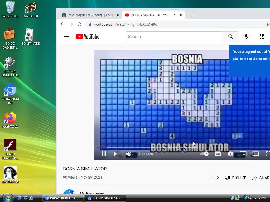Mute the video player volume
The width and height of the screenshot is (270, 202).
(128, 154)
